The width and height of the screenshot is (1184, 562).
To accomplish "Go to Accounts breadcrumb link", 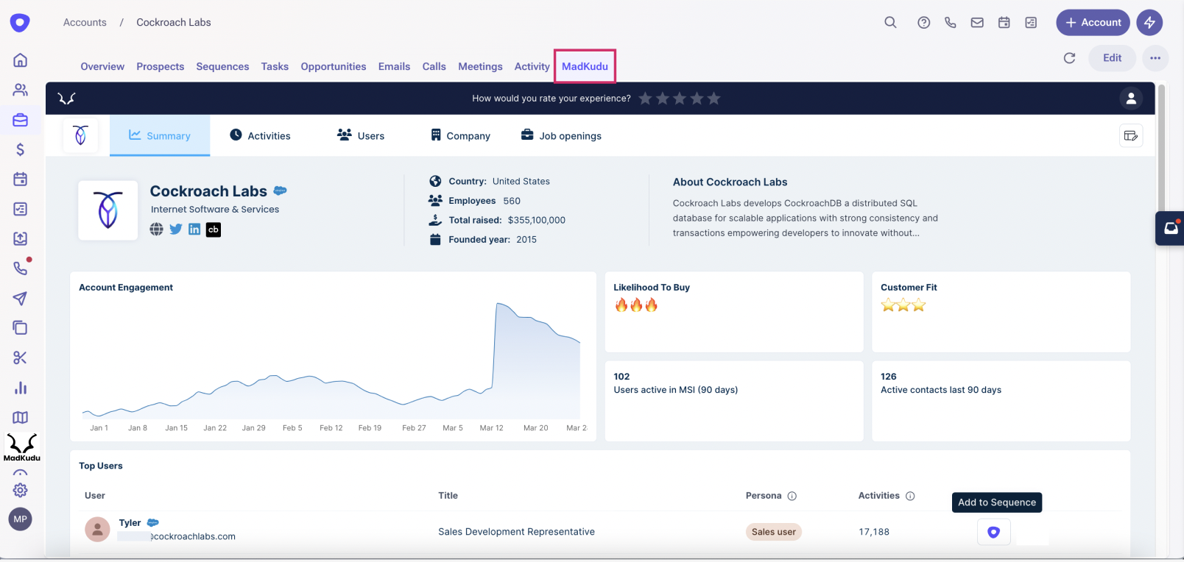I will click(85, 22).
